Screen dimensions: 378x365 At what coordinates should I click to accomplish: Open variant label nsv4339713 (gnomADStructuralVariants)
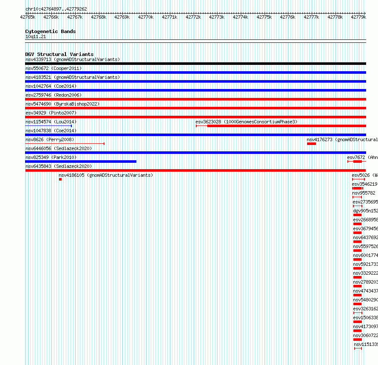[x=73, y=59]
